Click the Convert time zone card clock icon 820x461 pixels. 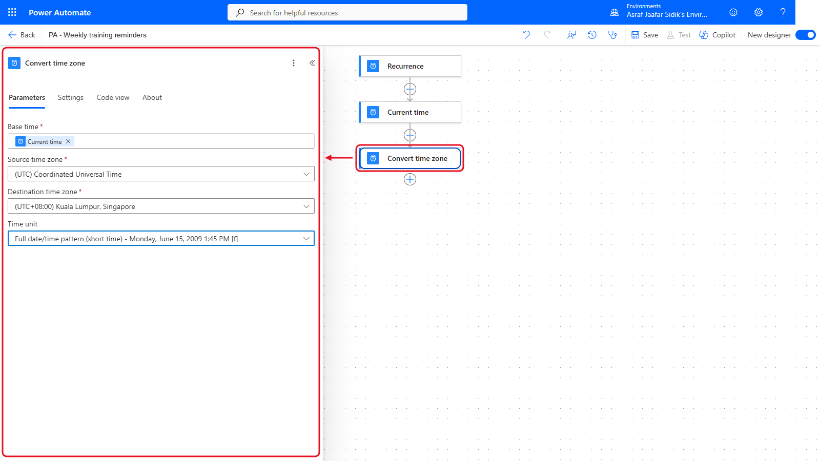[x=373, y=158]
